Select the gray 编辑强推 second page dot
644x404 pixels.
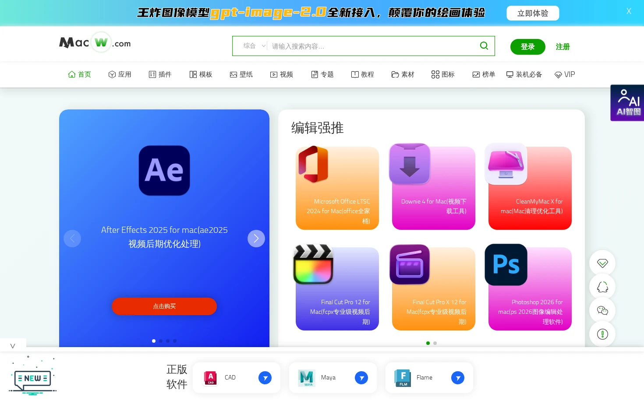(x=435, y=343)
